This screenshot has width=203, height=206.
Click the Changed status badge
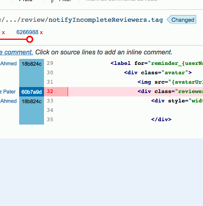click(182, 20)
